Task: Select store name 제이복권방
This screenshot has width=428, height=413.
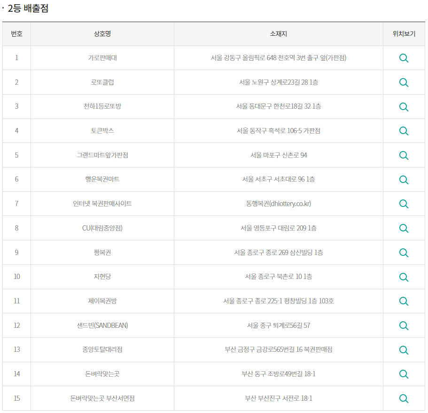Action: [x=102, y=301]
